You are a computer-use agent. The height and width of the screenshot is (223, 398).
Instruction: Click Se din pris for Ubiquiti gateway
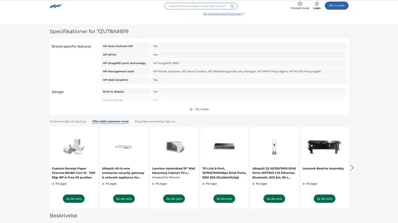(124, 199)
